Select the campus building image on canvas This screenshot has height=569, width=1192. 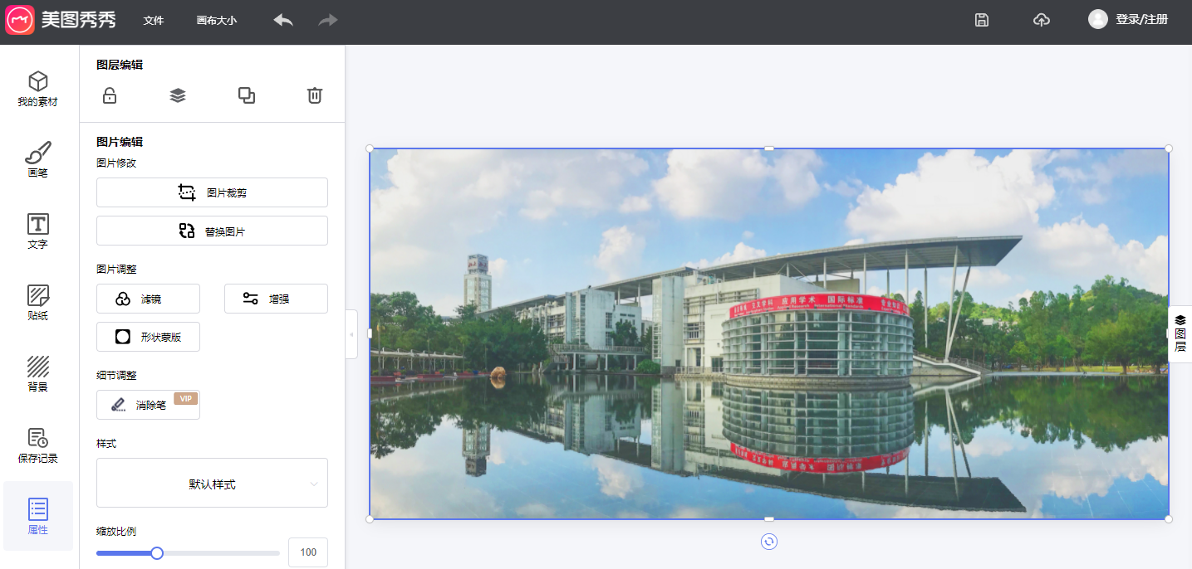point(769,333)
